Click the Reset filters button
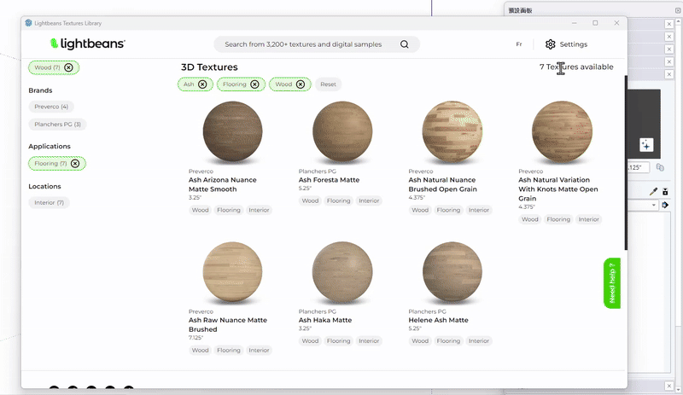683x395 pixels. pos(328,84)
